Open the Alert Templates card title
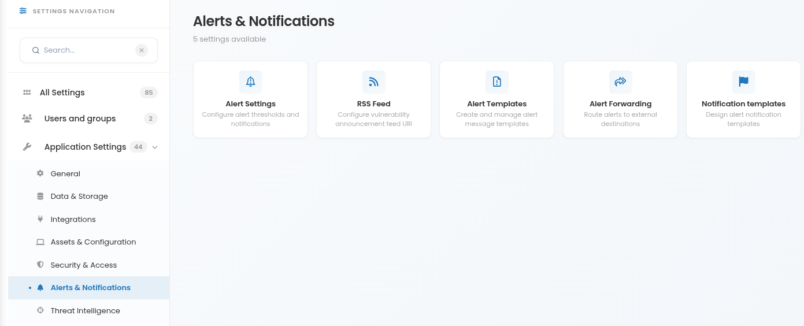804x326 pixels. 497,104
